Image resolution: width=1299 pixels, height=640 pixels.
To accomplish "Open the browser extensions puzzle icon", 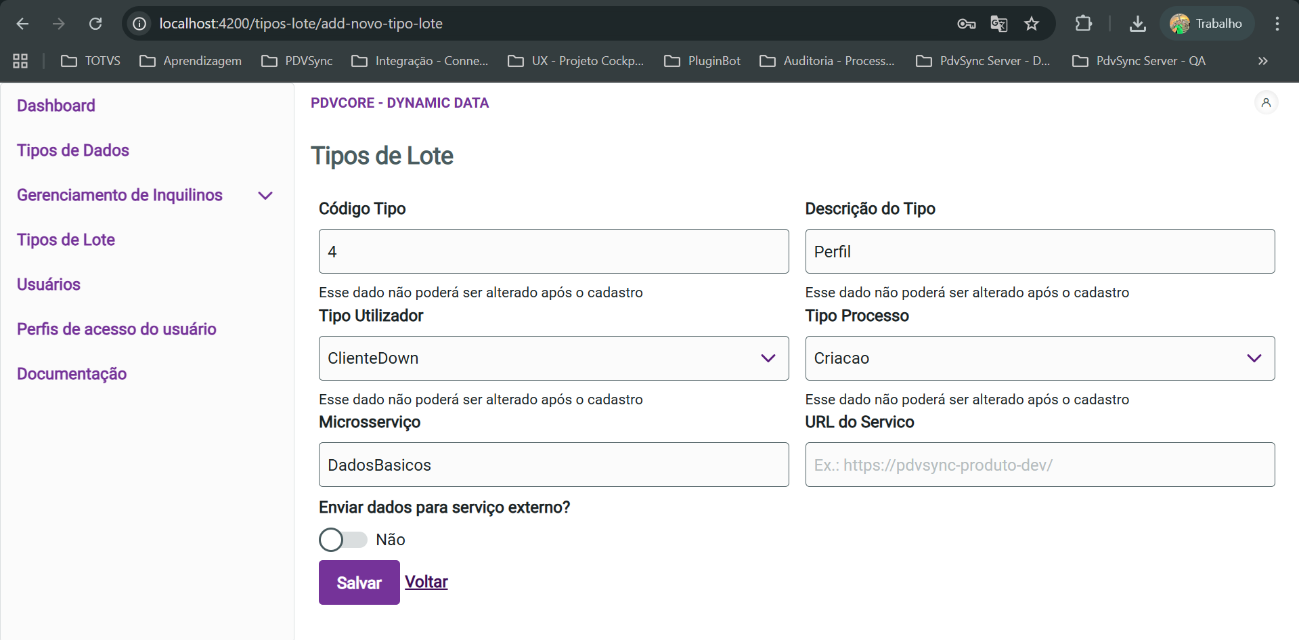I will click(1083, 24).
